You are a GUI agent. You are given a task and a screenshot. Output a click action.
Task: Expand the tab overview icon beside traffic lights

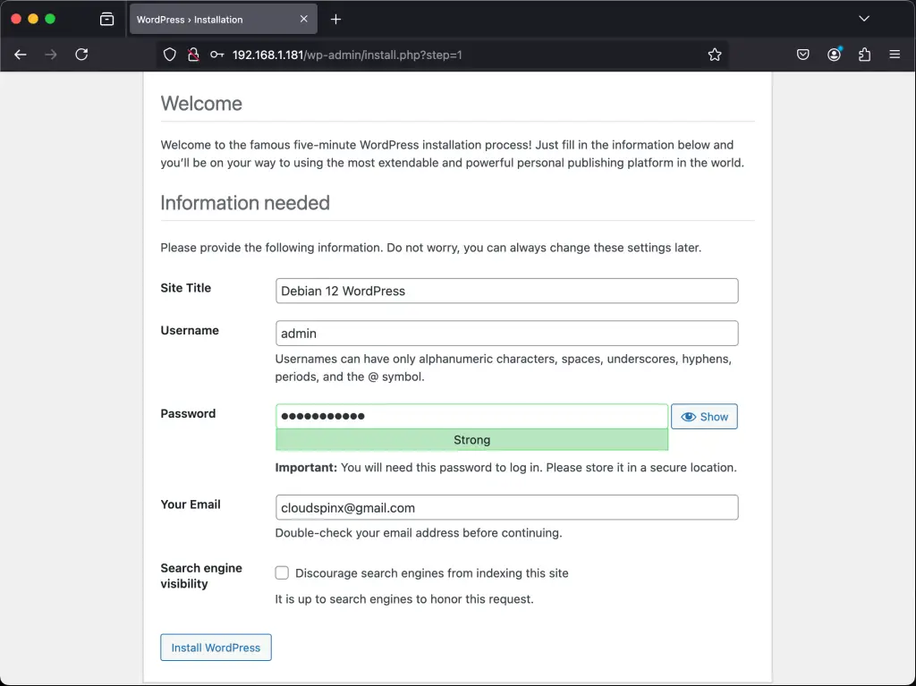[x=106, y=18]
